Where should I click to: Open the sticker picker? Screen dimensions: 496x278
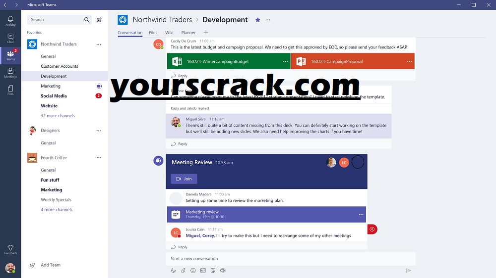[x=213, y=271]
